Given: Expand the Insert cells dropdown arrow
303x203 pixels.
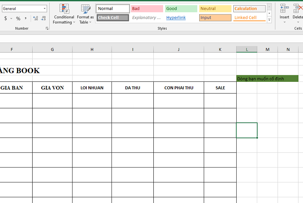Looking at the screenshot, I should pos(284,22).
